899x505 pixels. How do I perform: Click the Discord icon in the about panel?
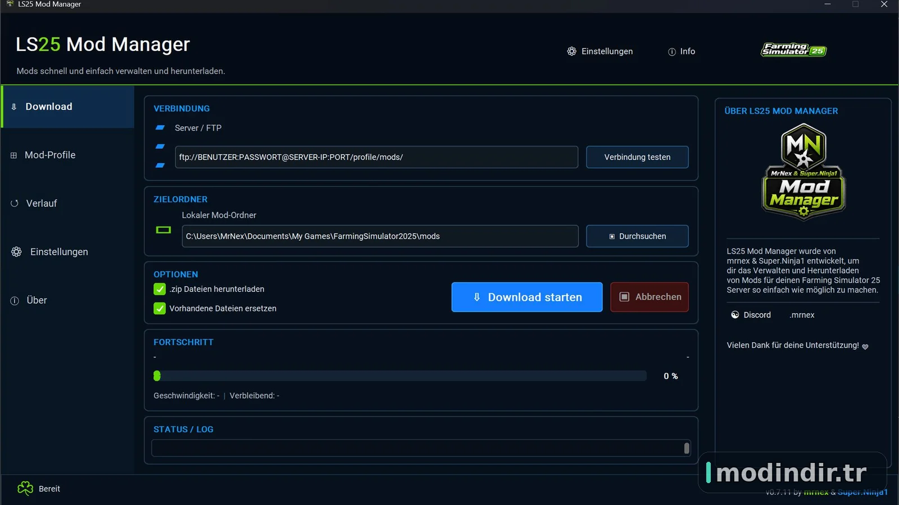(x=735, y=315)
